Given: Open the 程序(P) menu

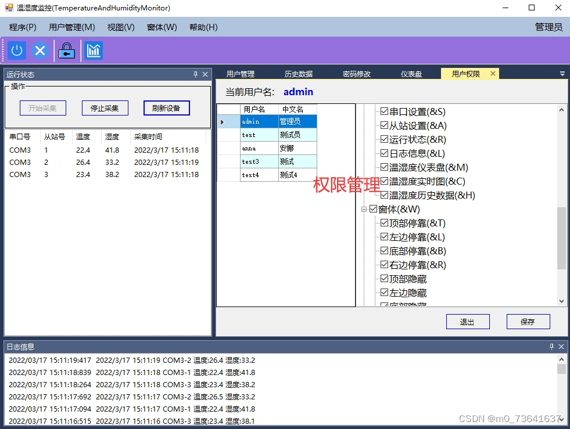Looking at the screenshot, I should coord(23,27).
